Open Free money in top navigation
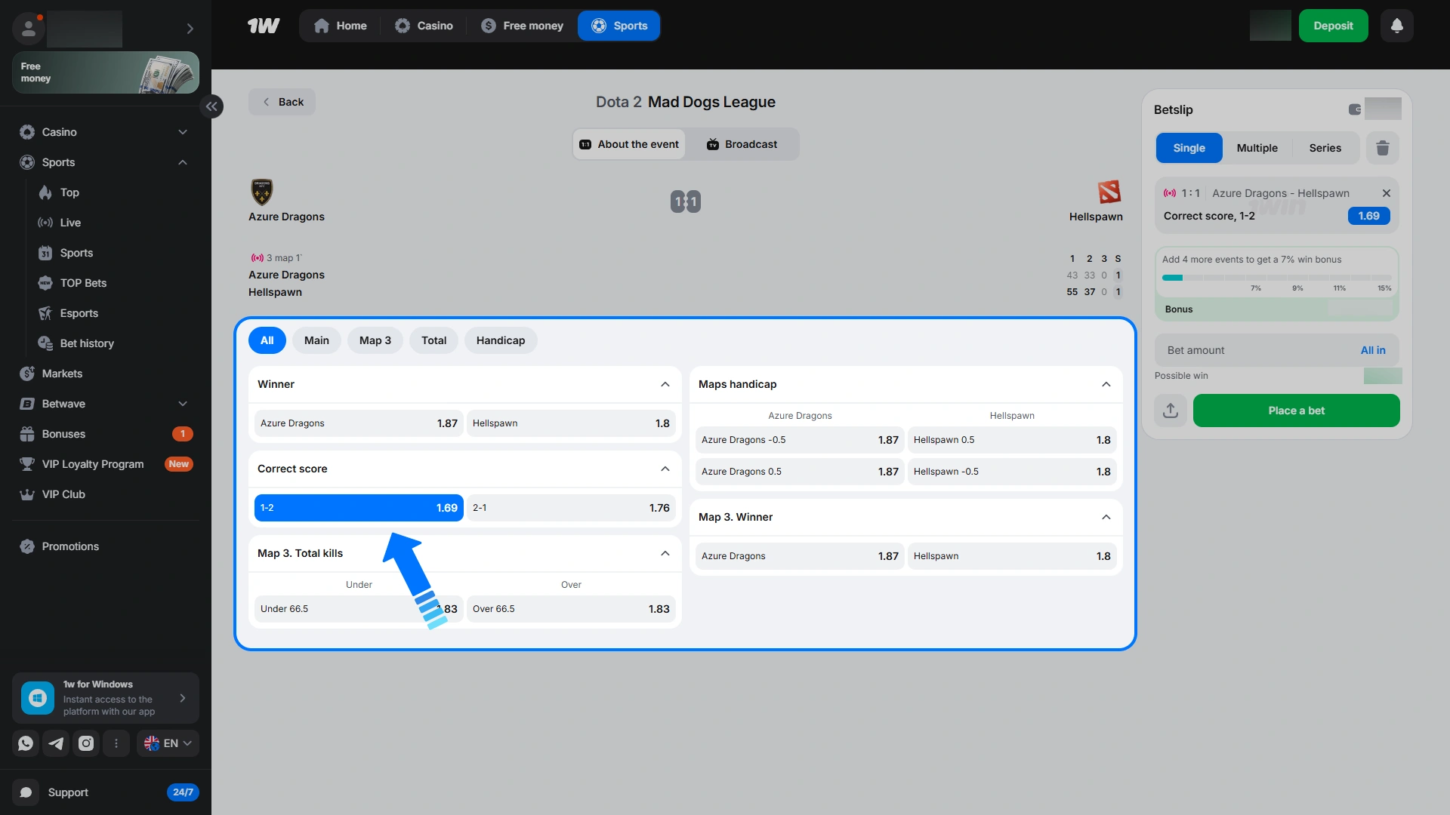 coord(522,26)
